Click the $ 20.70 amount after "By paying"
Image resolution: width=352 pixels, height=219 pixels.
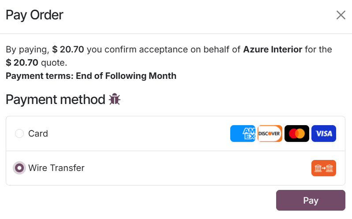[68, 49]
